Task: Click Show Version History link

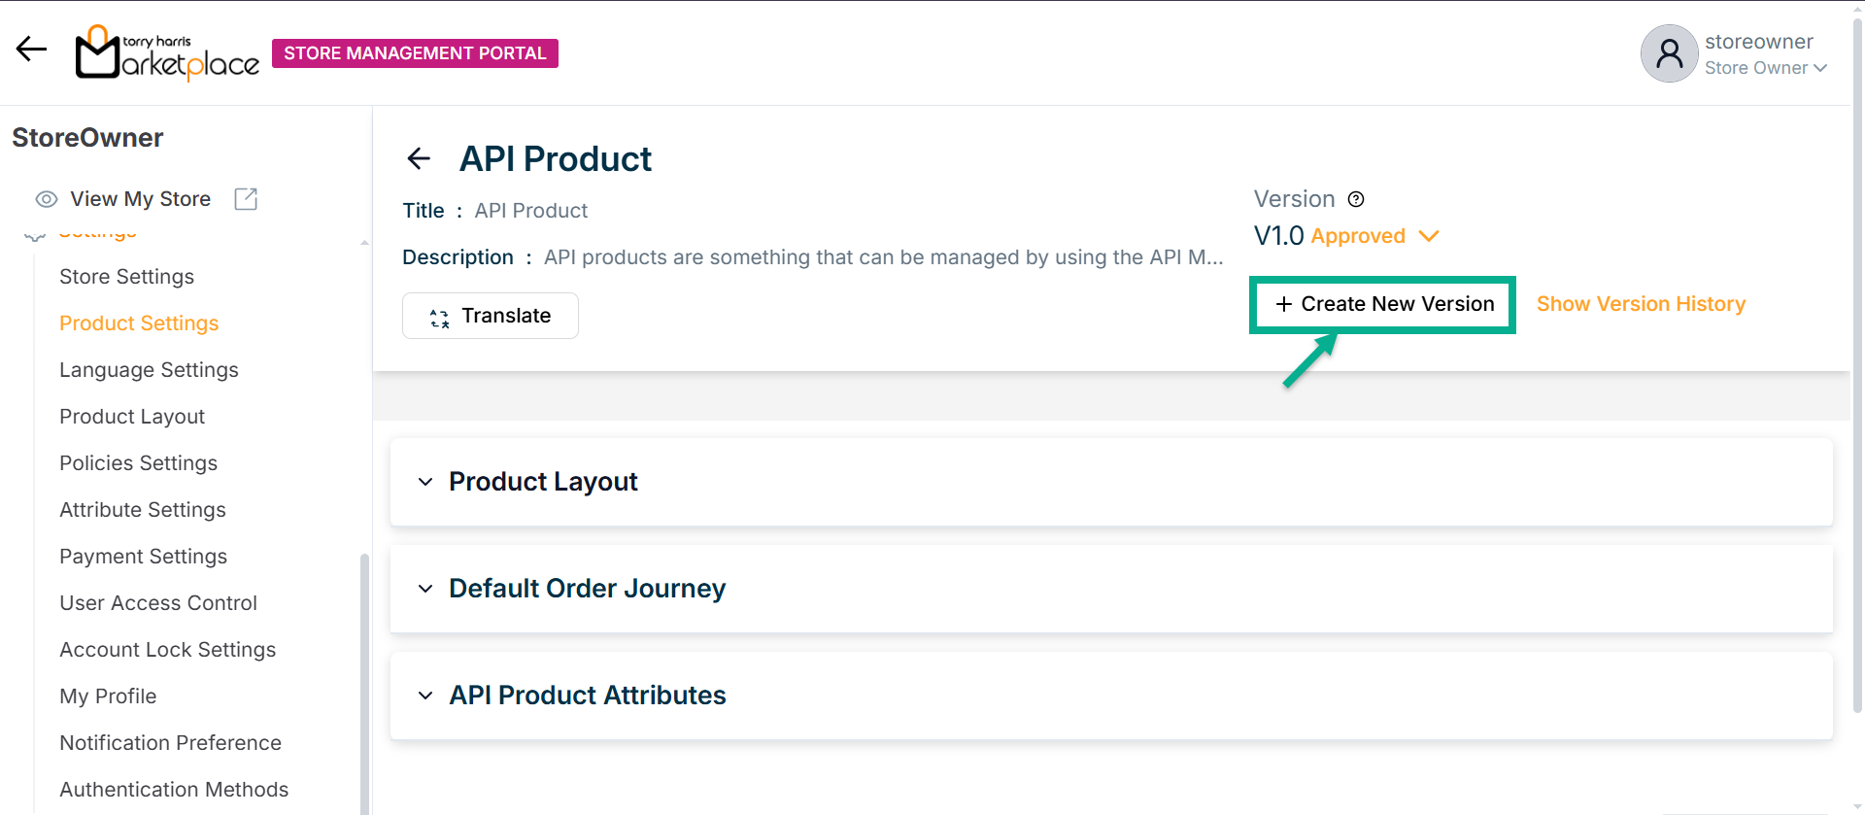Action: pyautogui.click(x=1641, y=304)
